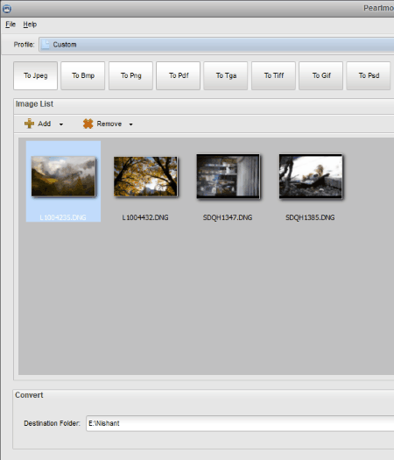Pick the To Gif conversion button

[321, 75]
